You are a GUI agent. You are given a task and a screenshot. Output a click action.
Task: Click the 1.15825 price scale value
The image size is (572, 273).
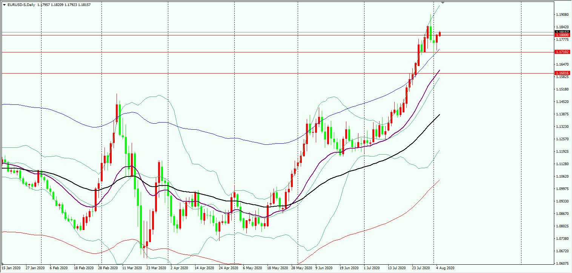562,77
